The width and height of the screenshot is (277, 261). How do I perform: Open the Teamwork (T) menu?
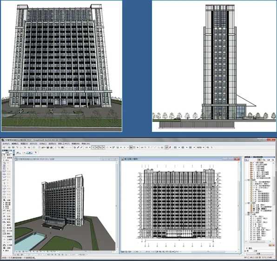(x=64, y=144)
